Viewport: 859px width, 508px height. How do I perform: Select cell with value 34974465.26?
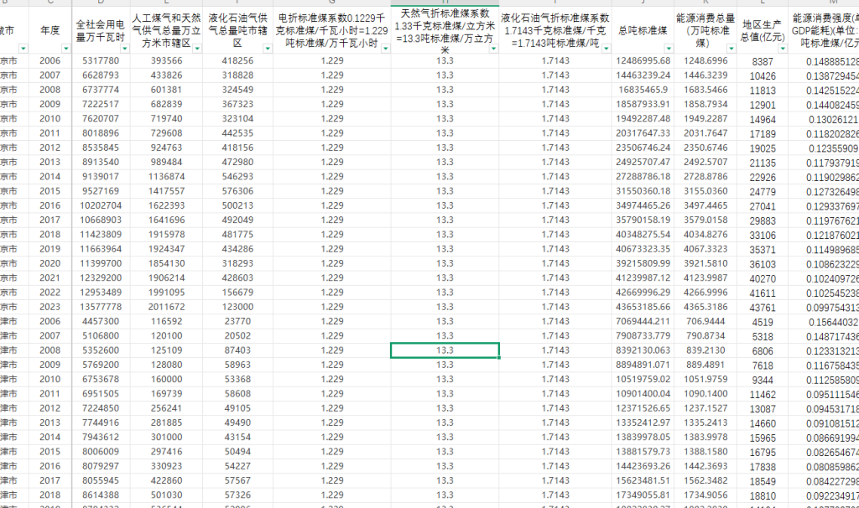click(643, 206)
